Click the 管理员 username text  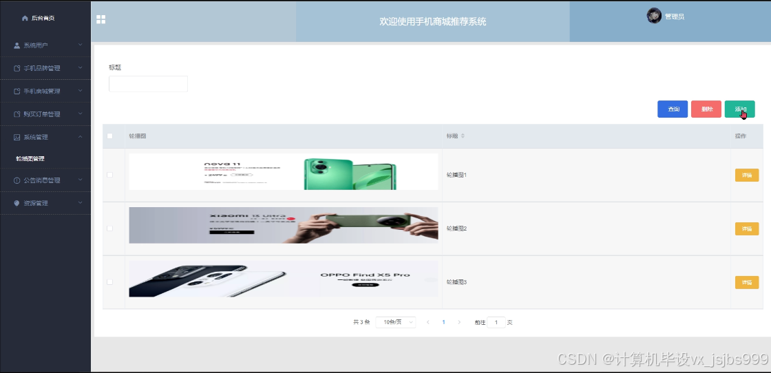pos(675,17)
